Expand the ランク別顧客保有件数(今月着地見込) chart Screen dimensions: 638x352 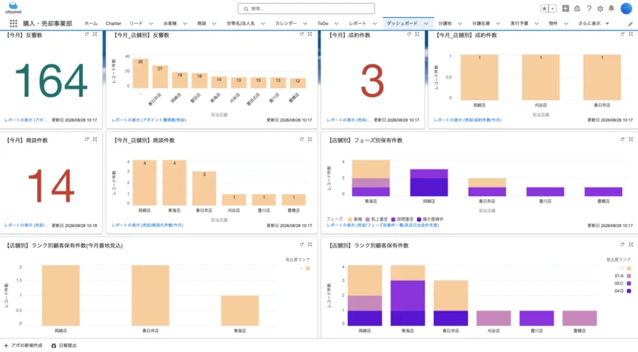(309, 245)
